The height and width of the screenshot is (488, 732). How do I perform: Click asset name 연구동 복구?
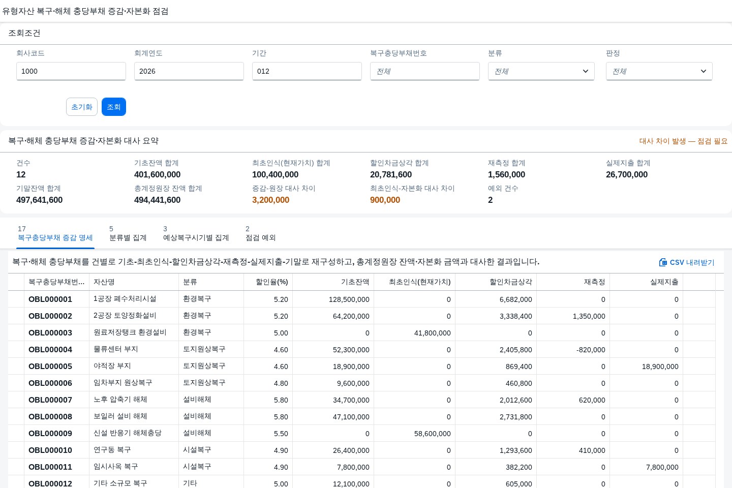112,450
